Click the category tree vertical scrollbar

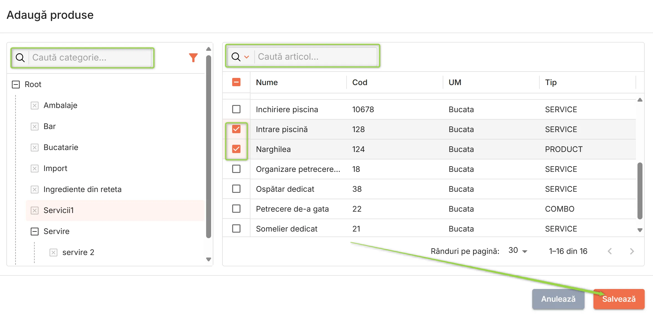209,146
